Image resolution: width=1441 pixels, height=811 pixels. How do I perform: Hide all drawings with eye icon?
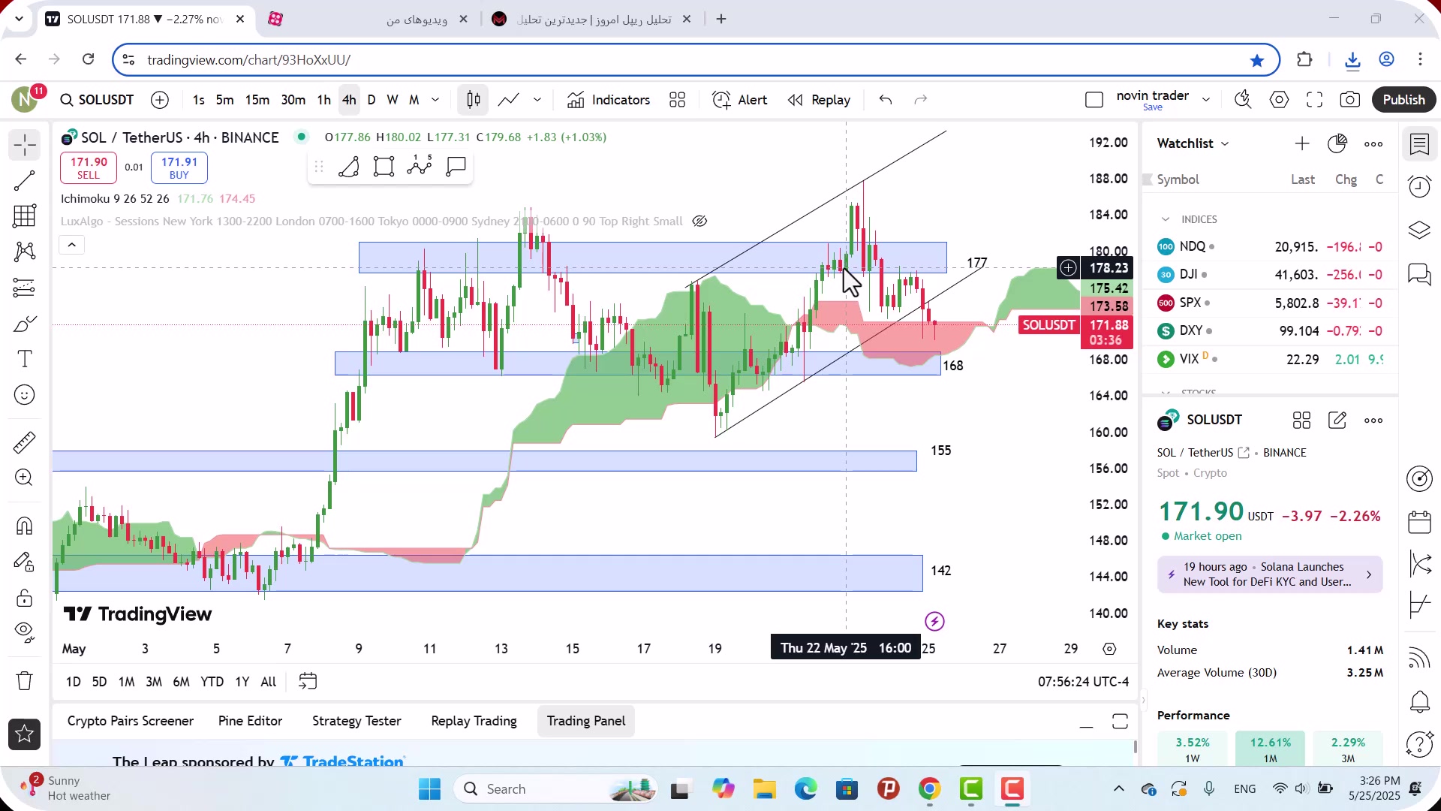(25, 633)
